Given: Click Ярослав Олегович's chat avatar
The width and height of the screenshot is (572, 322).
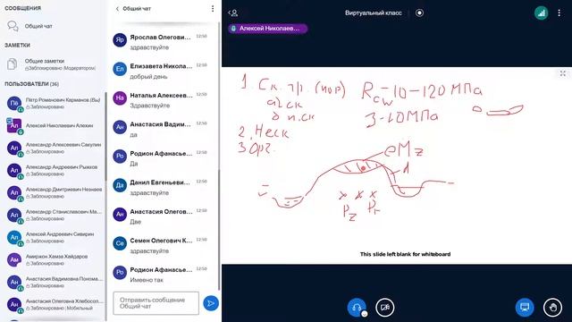Looking at the screenshot, I should coord(120,39).
